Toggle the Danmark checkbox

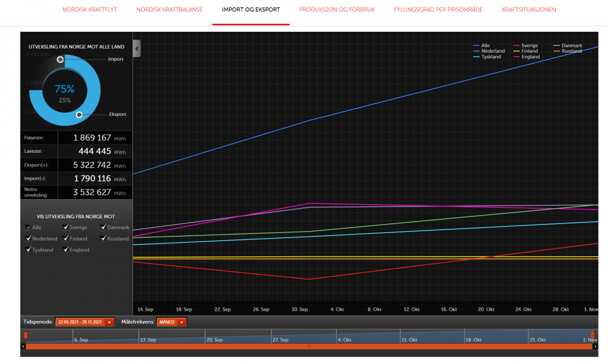[103, 227]
